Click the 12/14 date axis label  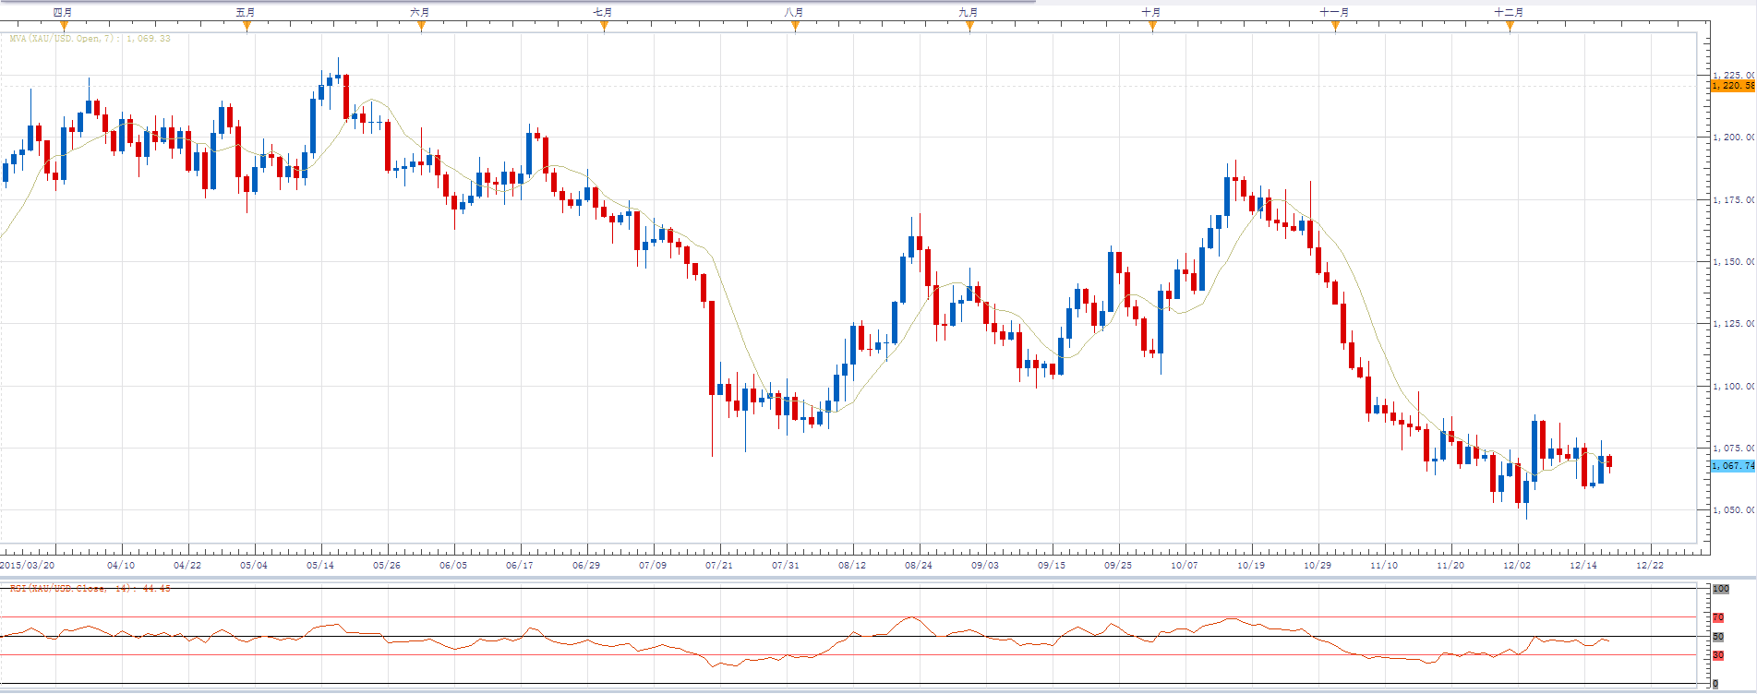pyautogui.click(x=1583, y=565)
